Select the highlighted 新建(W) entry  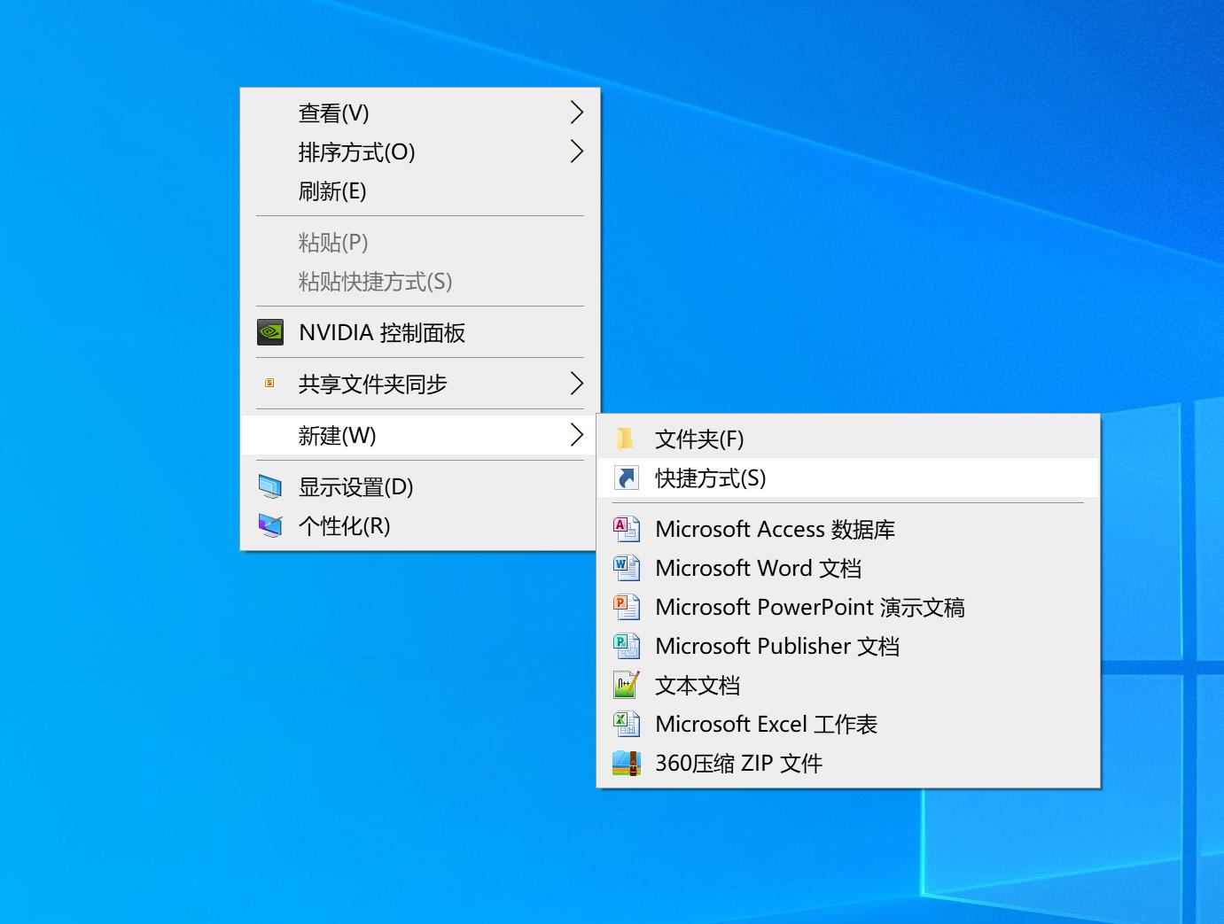tap(420, 435)
